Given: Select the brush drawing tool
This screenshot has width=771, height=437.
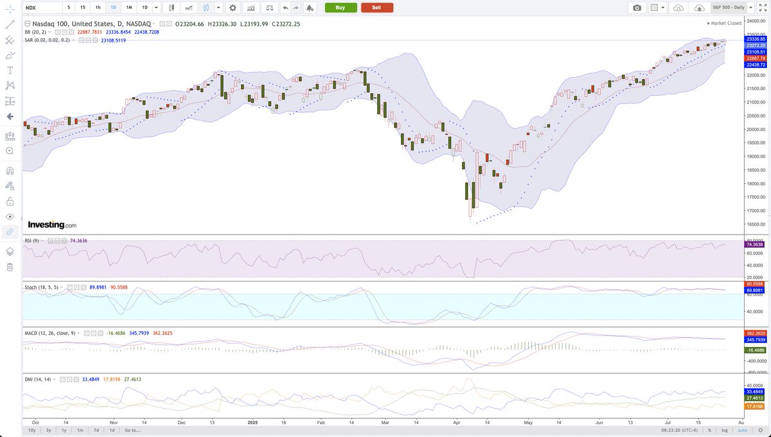Looking at the screenshot, I should tap(10, 55).
